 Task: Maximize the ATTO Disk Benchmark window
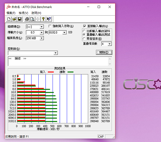(99, 7)
